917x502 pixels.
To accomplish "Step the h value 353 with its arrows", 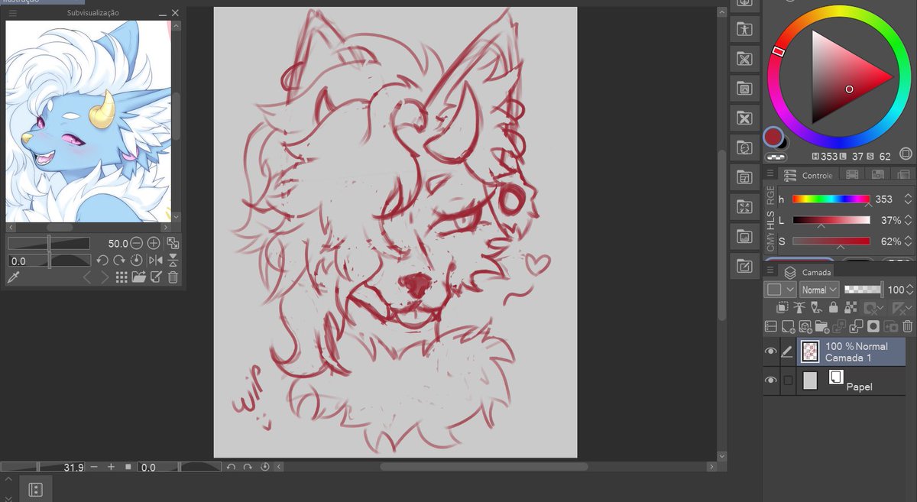I will pos(908,199).
